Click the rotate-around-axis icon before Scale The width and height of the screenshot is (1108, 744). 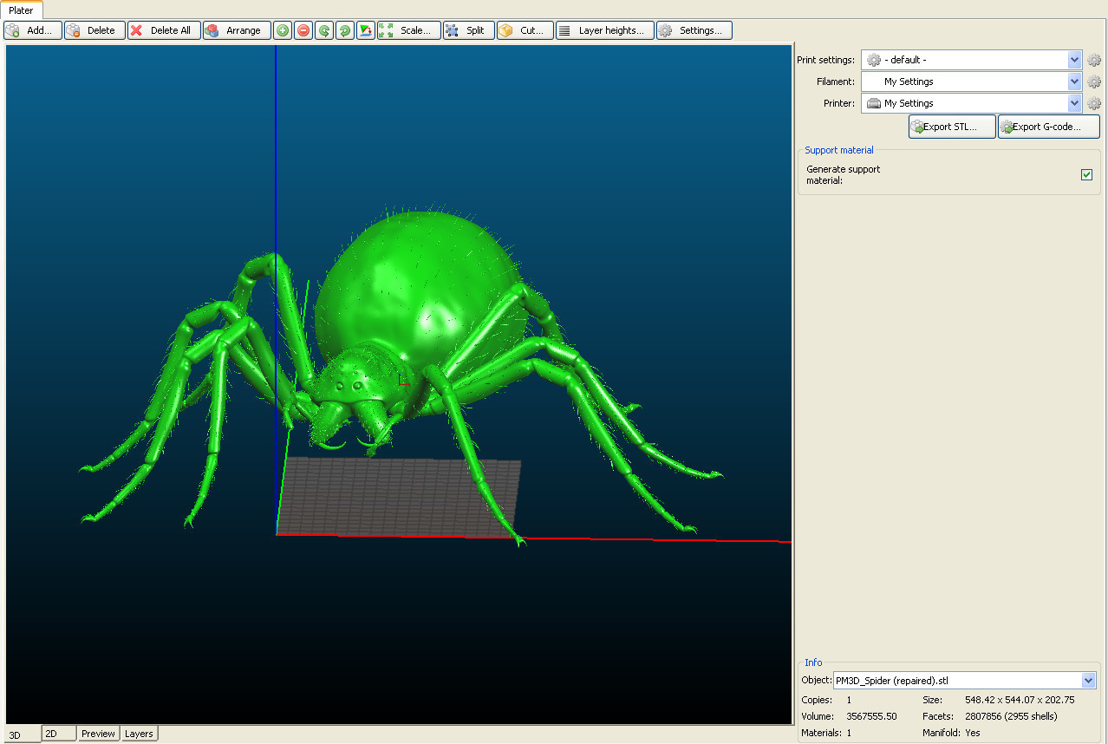pos(366,30)
